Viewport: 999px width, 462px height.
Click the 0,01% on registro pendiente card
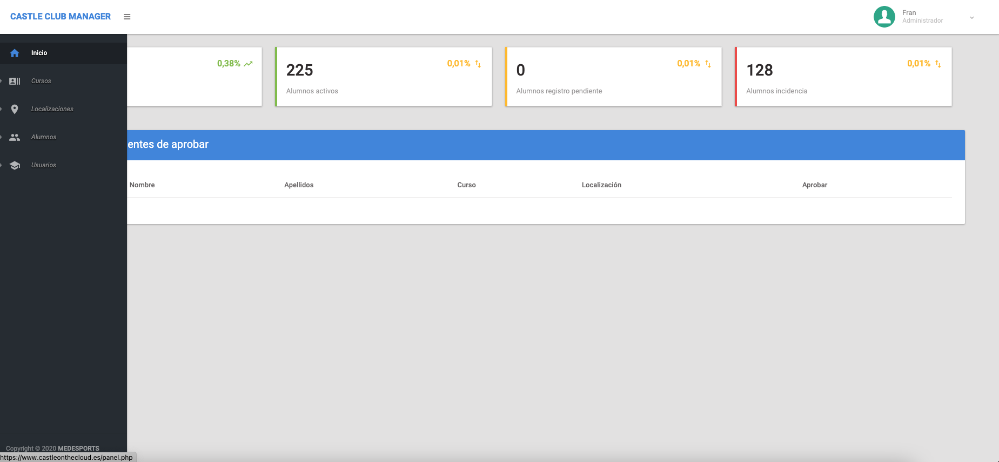tap(689, 64)
